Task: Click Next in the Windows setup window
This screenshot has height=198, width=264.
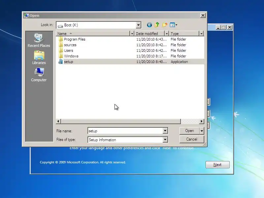Action: click(217, 164)
